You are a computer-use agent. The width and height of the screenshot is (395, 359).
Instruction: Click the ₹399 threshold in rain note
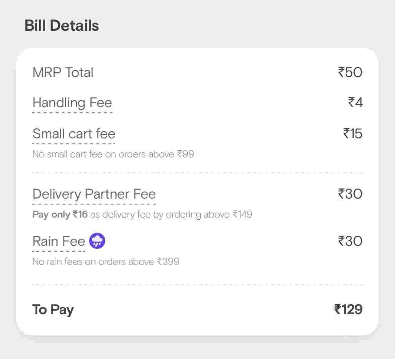pyautogui.click(x=168, y=262)
